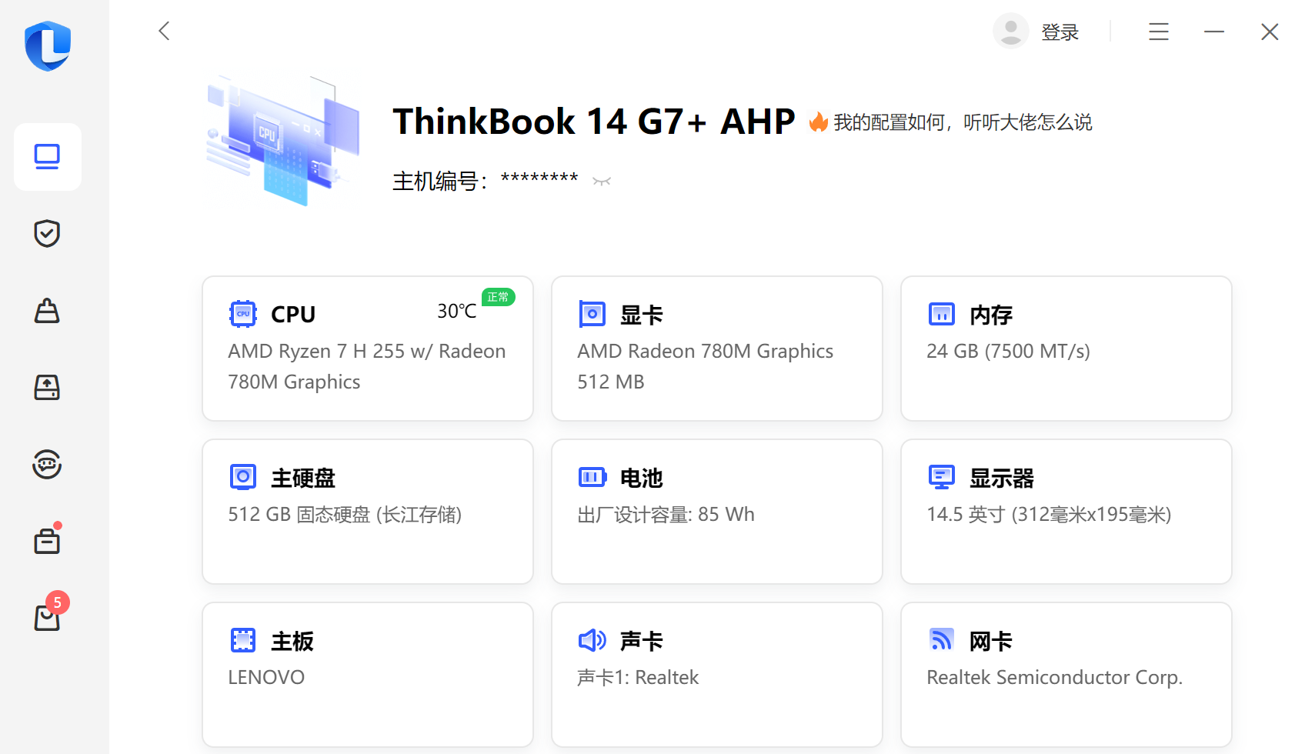Open the hamburger main menu
Viewport: 1305px width, 754px height.
point(1159,32)
